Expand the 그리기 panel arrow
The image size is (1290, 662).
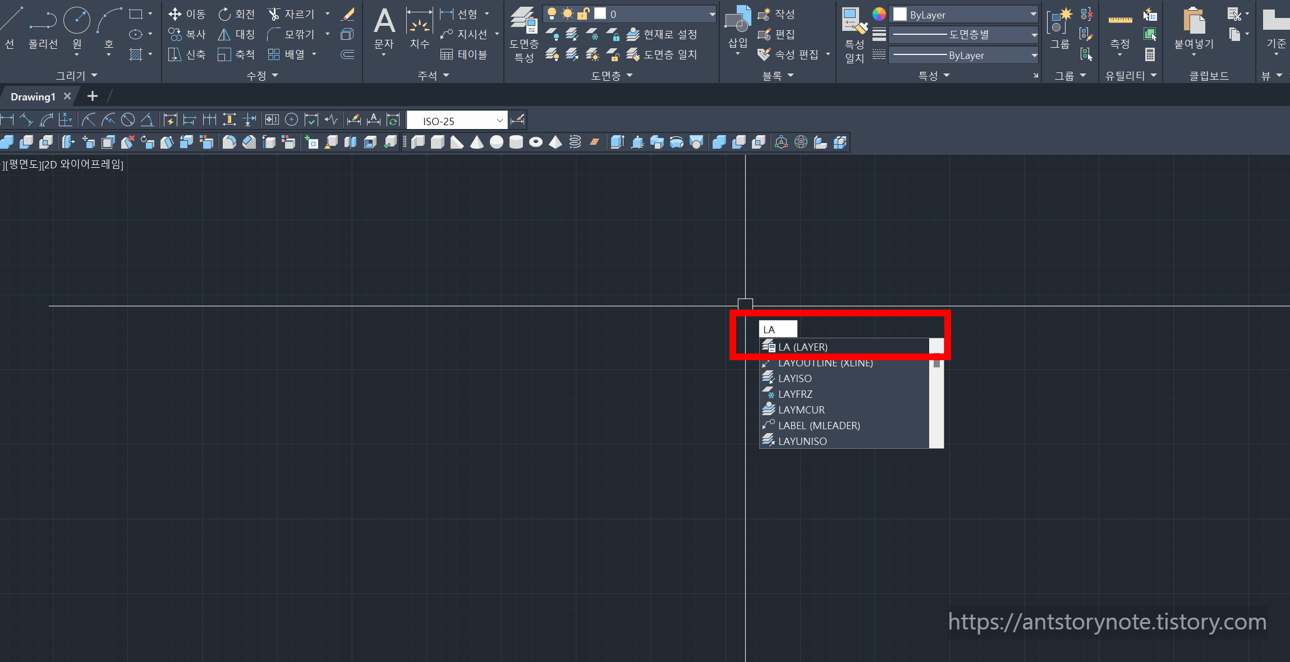tap(94, 75)
